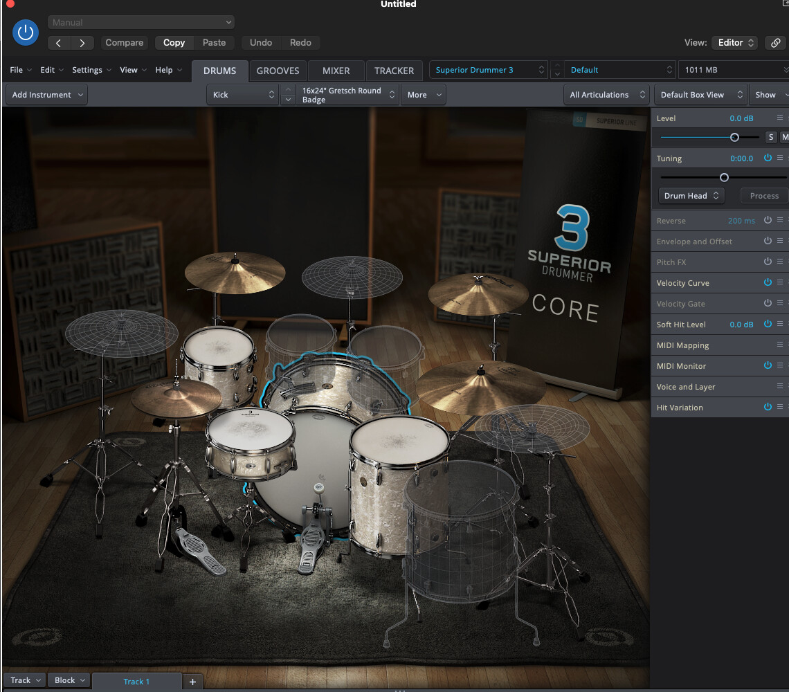This screenshot has height=692, width=789.
Task: Click the Paste button
Action: click(x=214, y=43)
